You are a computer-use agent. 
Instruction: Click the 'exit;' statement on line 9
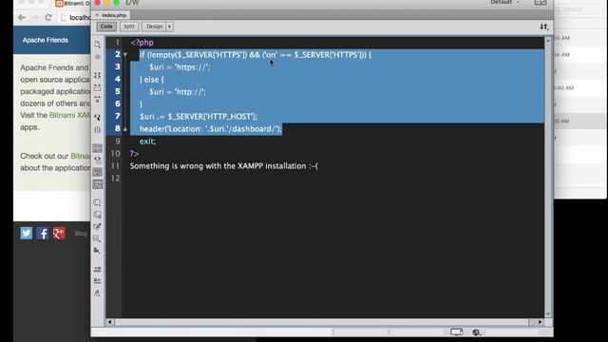(147, 142)
